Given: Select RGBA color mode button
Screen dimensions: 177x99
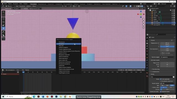Looking at the screenshot, I should (172, 86).
